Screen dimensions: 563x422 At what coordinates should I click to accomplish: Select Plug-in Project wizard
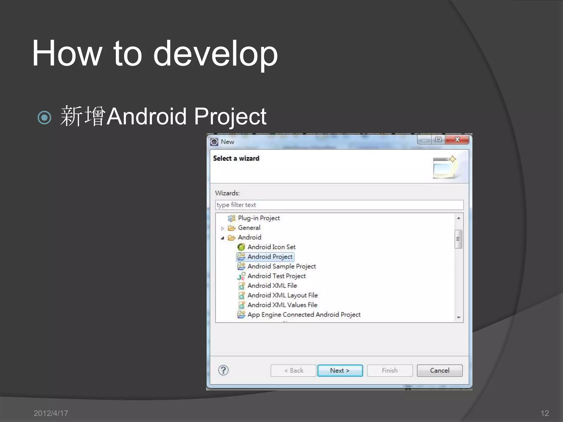(x=259, y=218)
